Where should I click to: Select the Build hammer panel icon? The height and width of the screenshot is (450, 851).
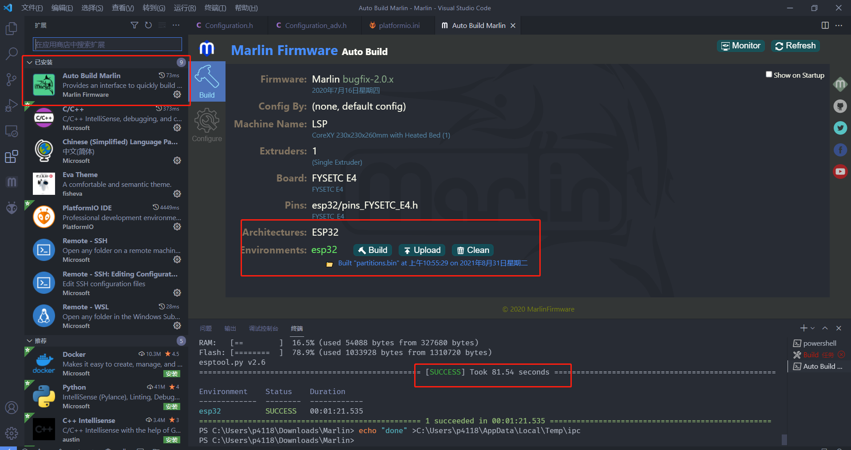207,82
